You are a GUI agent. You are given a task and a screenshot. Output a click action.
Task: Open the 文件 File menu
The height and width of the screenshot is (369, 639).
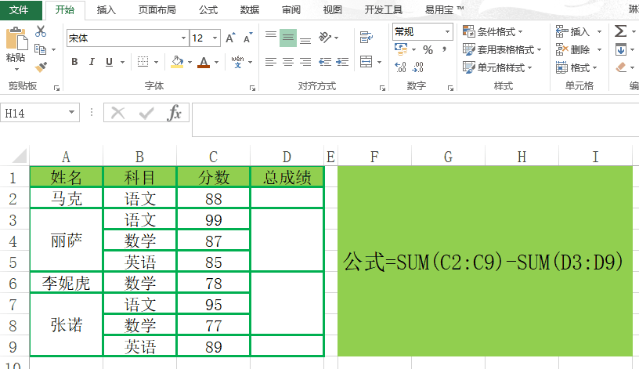click(19, 9)
